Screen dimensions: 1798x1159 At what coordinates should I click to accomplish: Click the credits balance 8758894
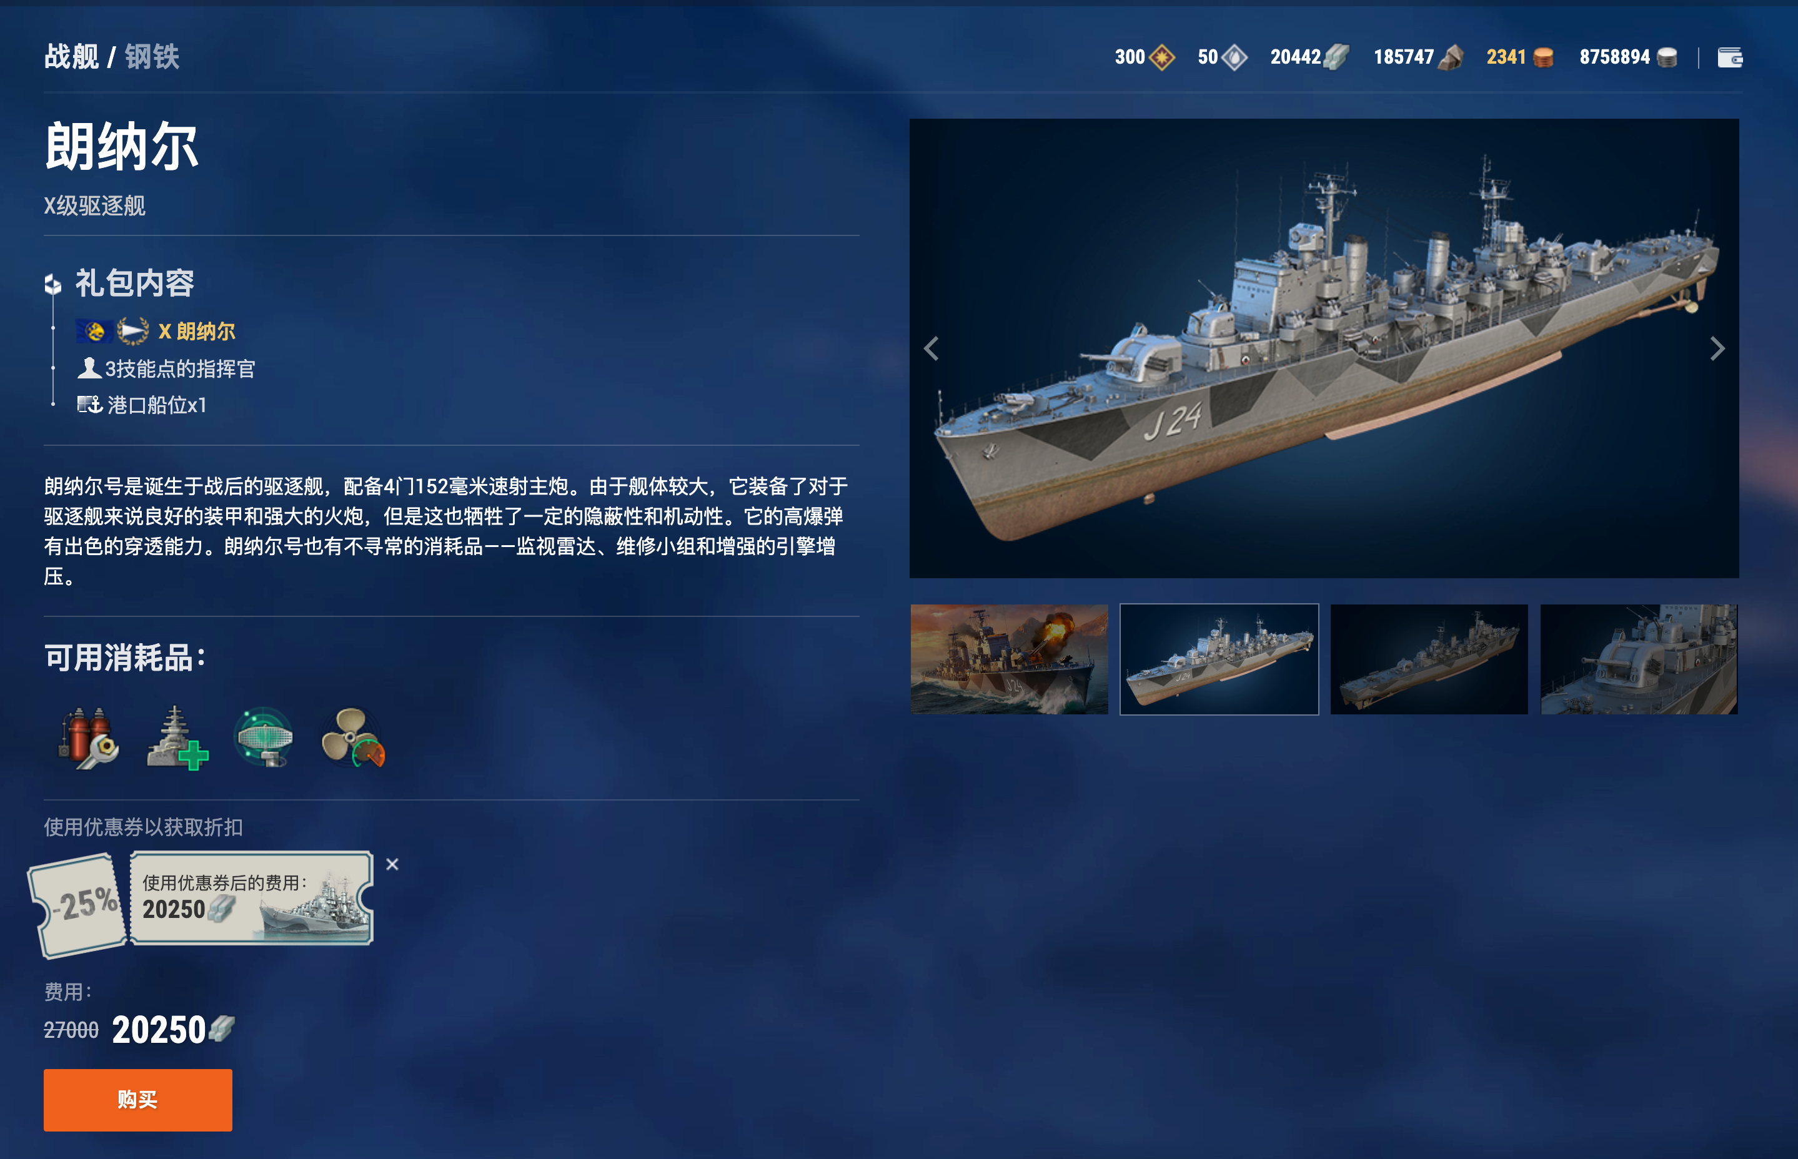click(x=1628, y=57)
